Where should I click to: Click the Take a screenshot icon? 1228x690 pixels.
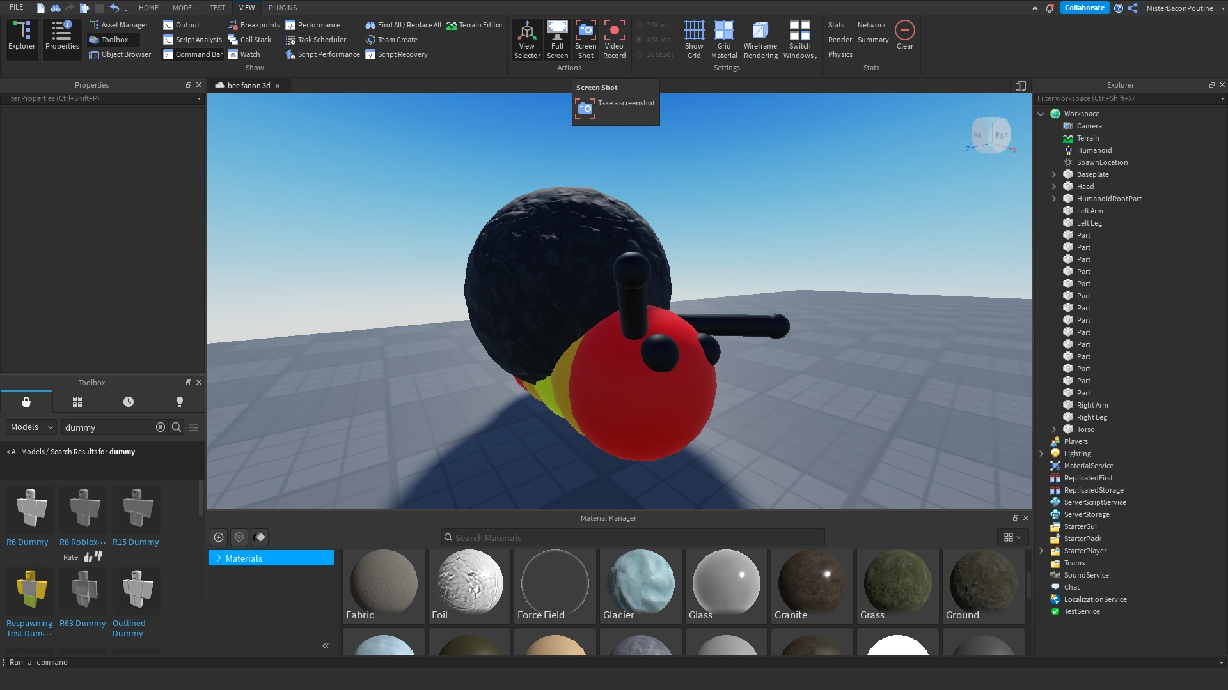(585, 109)
